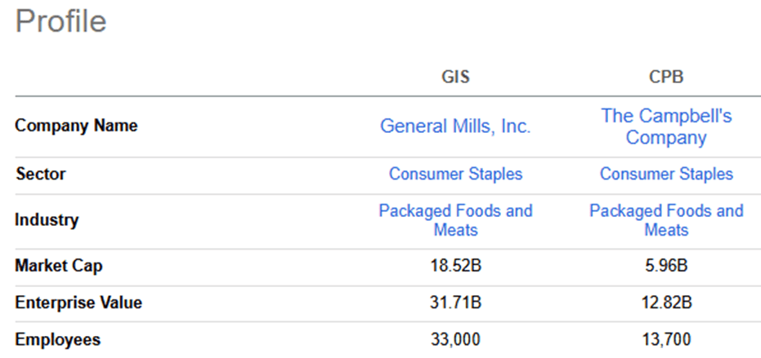
Task: Click the Industry row label
Action: click(x=47, y=220)
